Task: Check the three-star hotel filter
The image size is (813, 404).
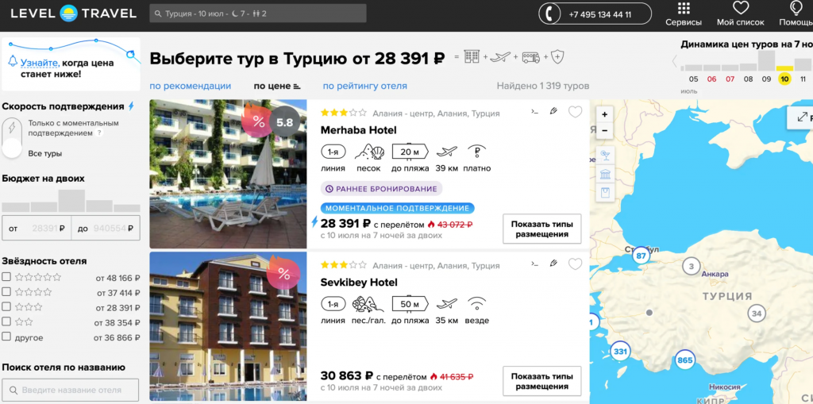Action: (x=6, y=306)
